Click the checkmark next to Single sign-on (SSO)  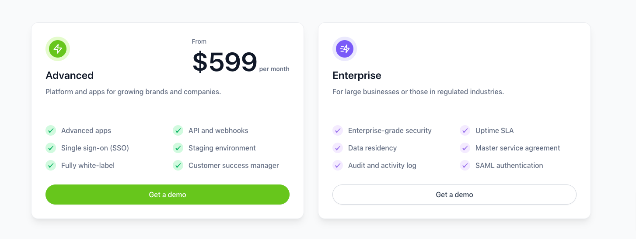[x=51, y=148]
